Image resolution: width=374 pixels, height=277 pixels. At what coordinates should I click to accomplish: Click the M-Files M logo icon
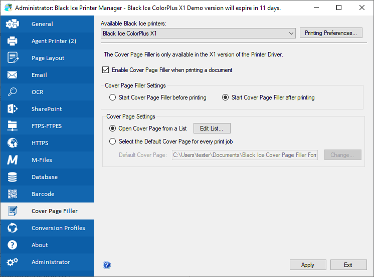(x=13, y=160)
